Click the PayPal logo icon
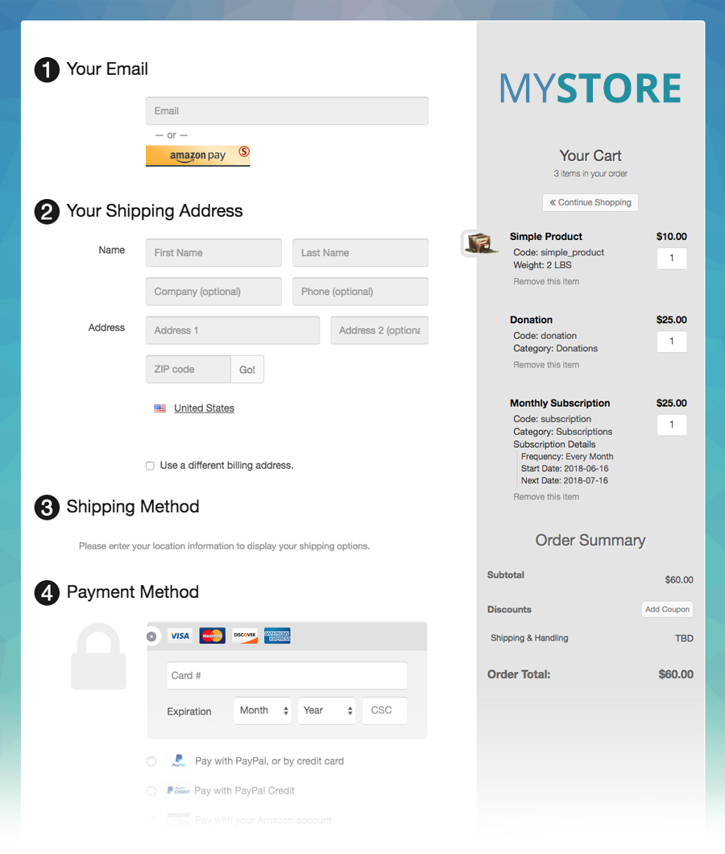This screenshot has height=854, width=725. point(178,761)
